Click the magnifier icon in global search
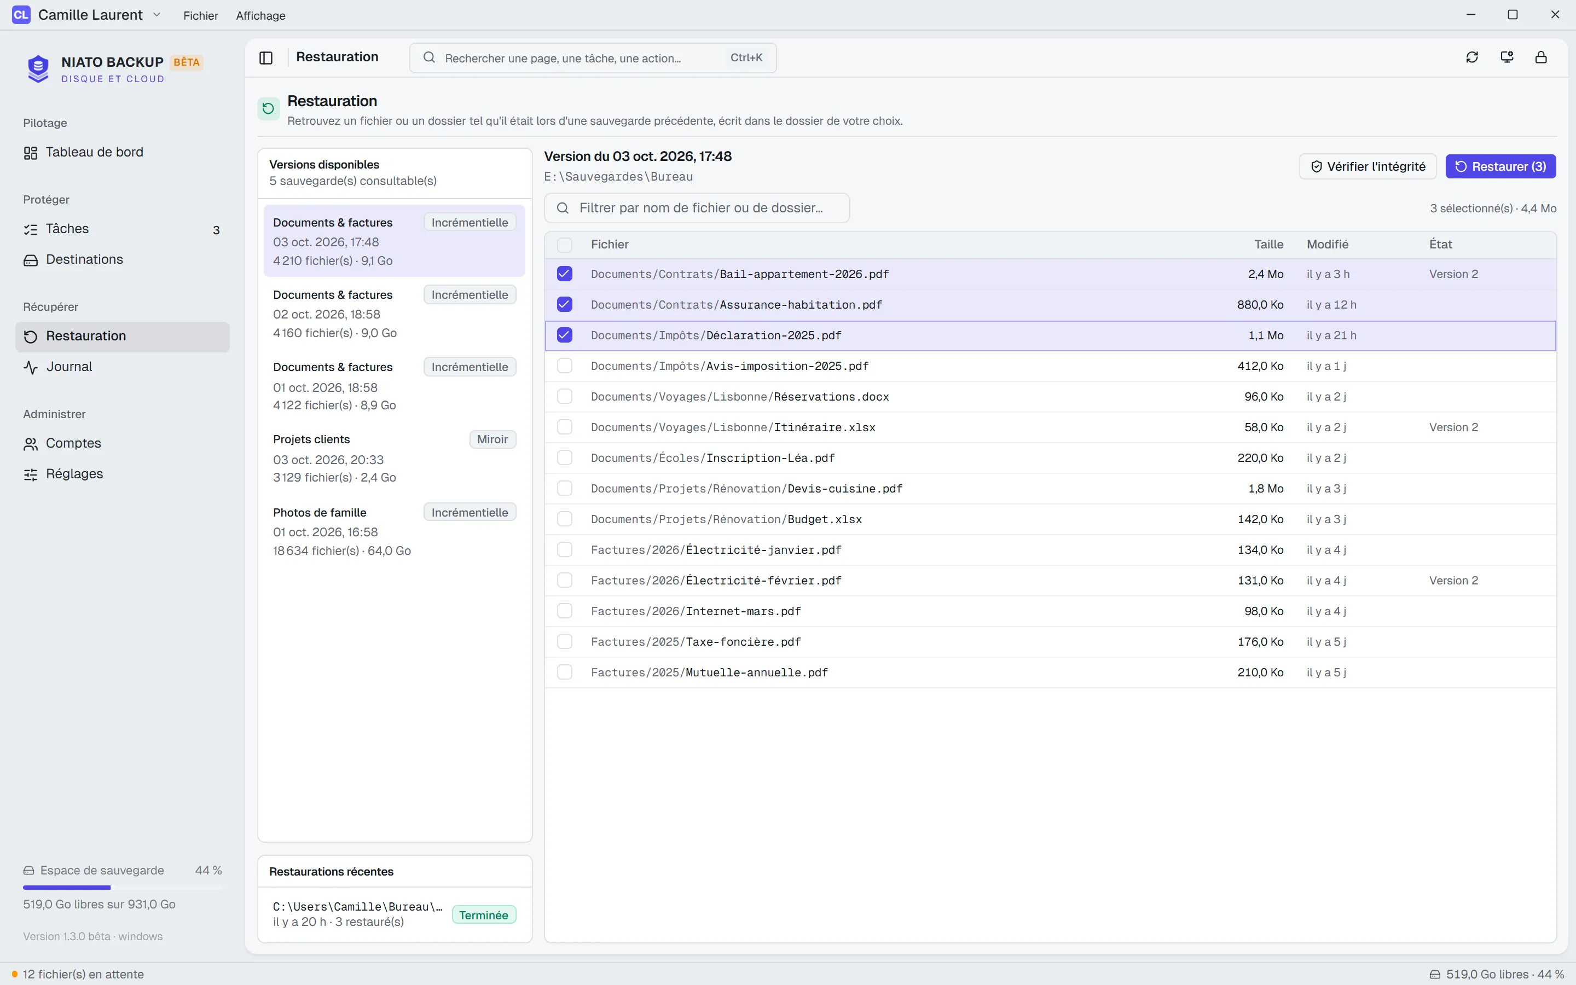This screenshot has height=985, width=1576. click(x=429, y=57)
